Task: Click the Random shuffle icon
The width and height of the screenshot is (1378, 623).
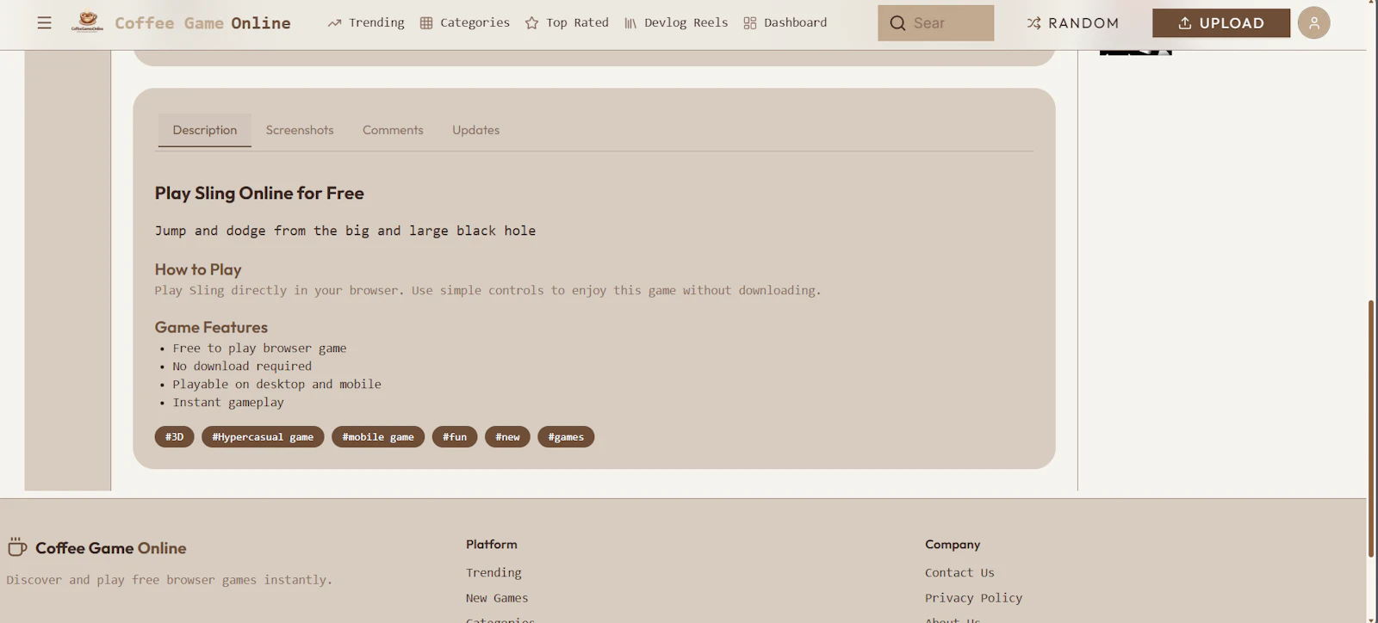Action: tap(1033, 23)
